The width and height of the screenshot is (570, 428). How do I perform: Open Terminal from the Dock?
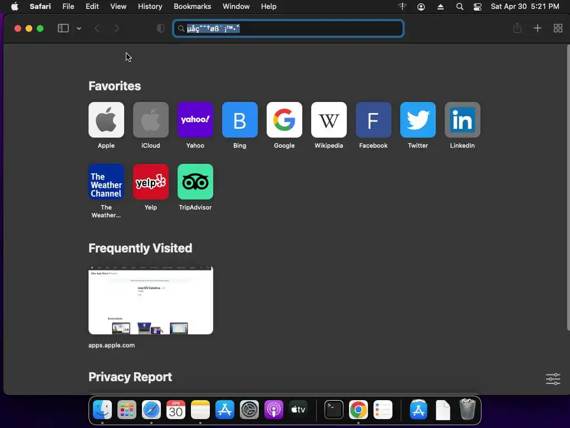[334, 410]
